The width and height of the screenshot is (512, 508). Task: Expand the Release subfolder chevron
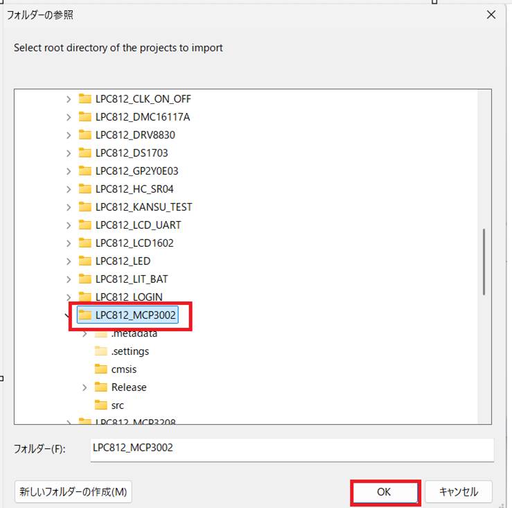[x=85, y=387]
